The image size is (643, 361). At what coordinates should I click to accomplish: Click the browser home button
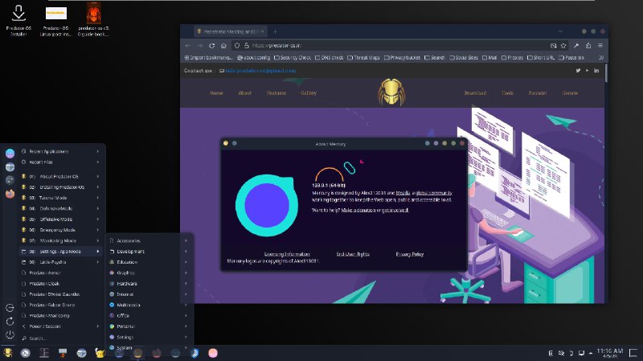(223, 46)
